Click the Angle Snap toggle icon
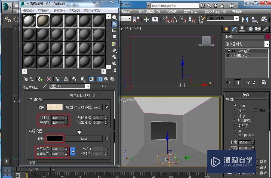The height and width of the screenshot is (178, 271). click(x=175, y=19)
